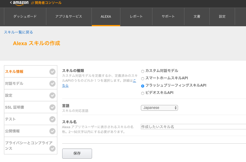The height and width of the screenshot is (162, 246).
Task: Select 対話モデル in the sidebar
Action: point(30,84)
